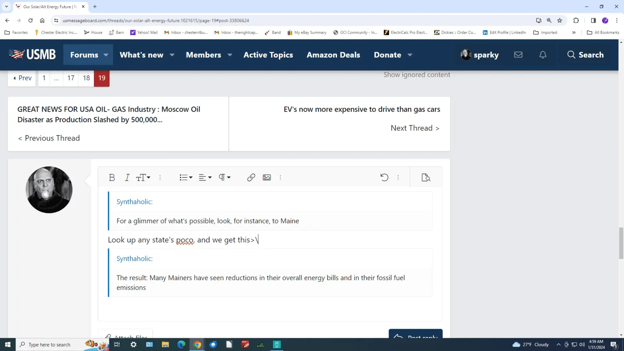Image resolution: width=624 pixels, height=351 pixels.
Task: Click the insert image icon
Action: (267, 177)
